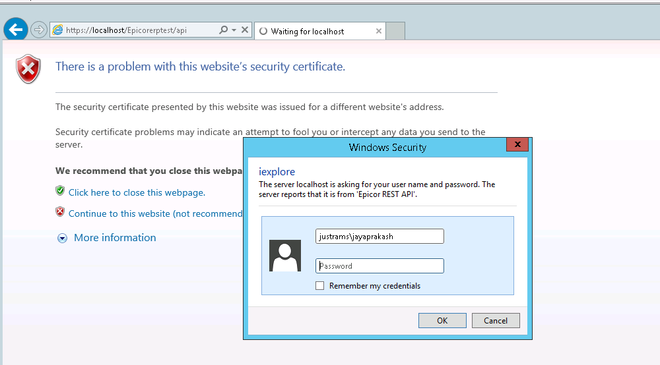Close the Windows Security dialog
Viewport: 660px width, 365px height.
[517, 144]
